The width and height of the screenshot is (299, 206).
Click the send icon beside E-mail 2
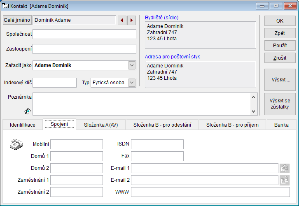[x=285, y=180]
